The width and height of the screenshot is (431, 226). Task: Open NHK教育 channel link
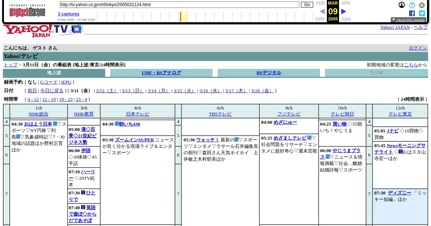coord(84,114)
